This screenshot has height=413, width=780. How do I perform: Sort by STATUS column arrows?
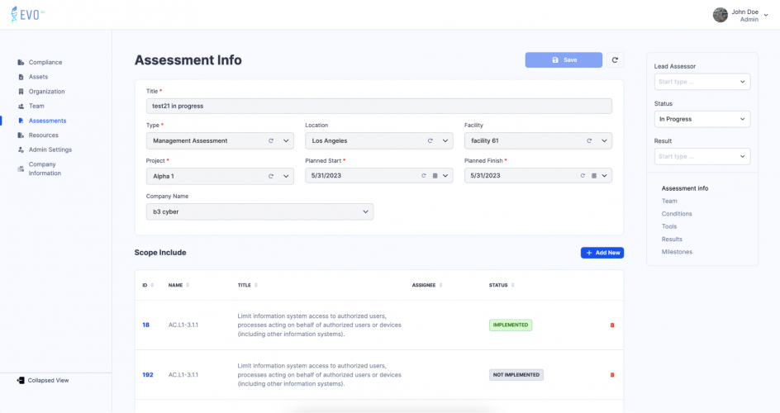(x=513, y=285)
